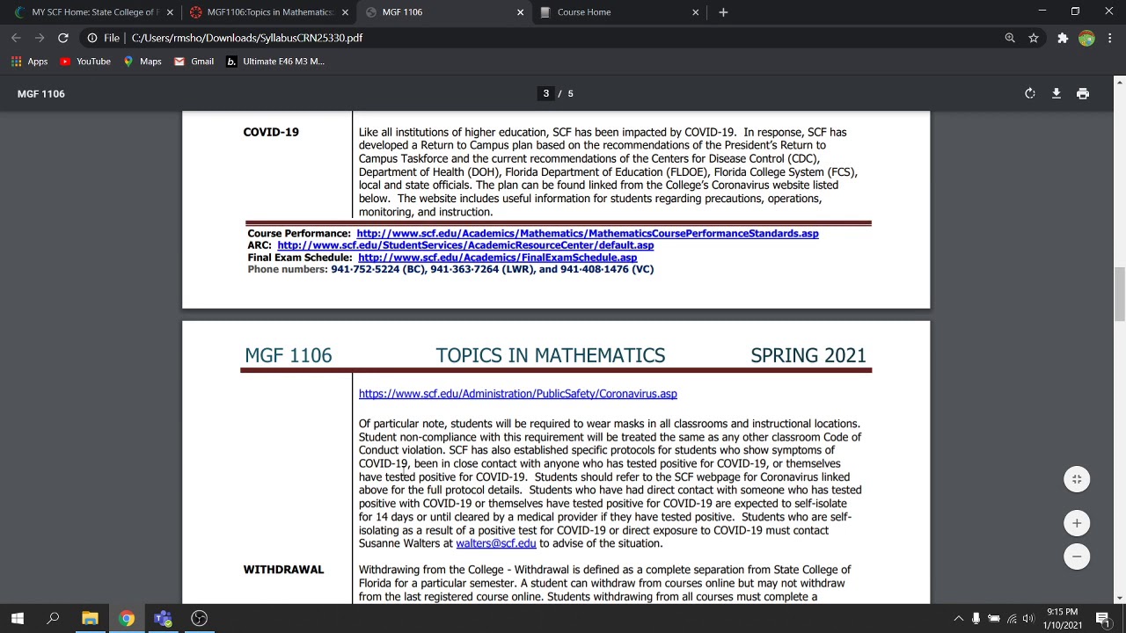Image resolution: width=1126 pixels, height=633 pixels.
Task: Go back to previous page
Action: point(16,38)
